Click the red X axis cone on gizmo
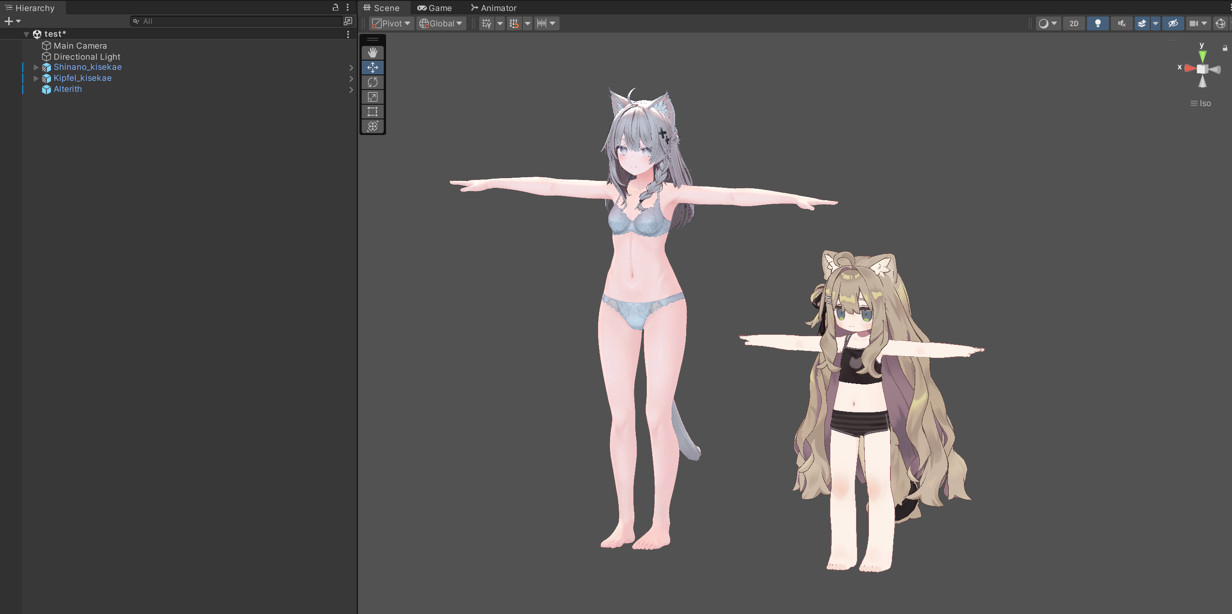Screen dimensions: 1232x614 1190,68
